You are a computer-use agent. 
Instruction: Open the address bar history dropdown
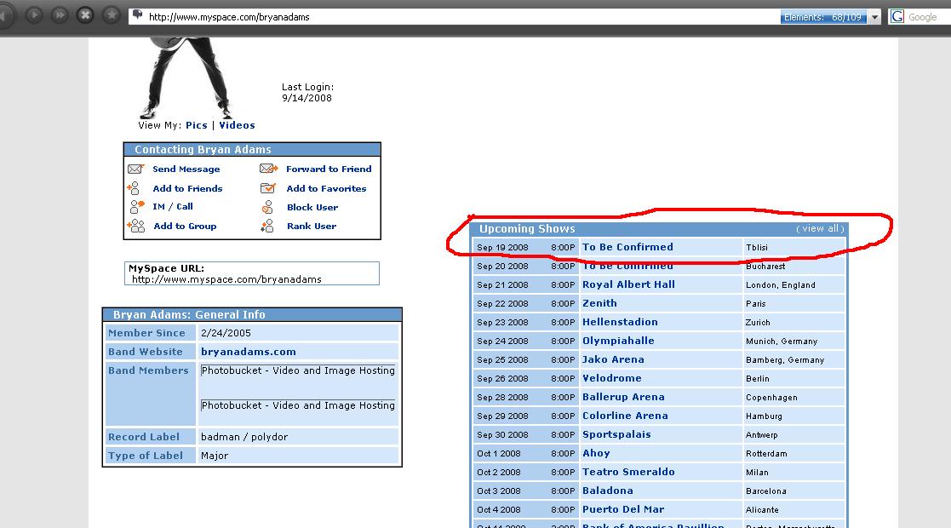(875, 17)
